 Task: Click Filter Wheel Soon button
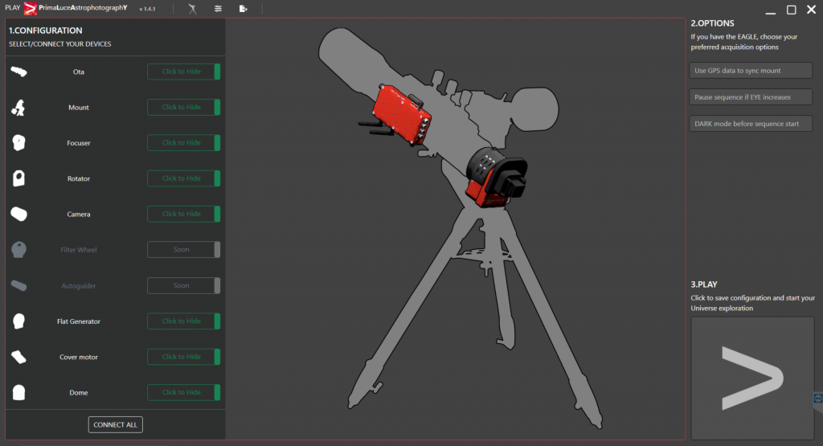[x=184, y=250]
